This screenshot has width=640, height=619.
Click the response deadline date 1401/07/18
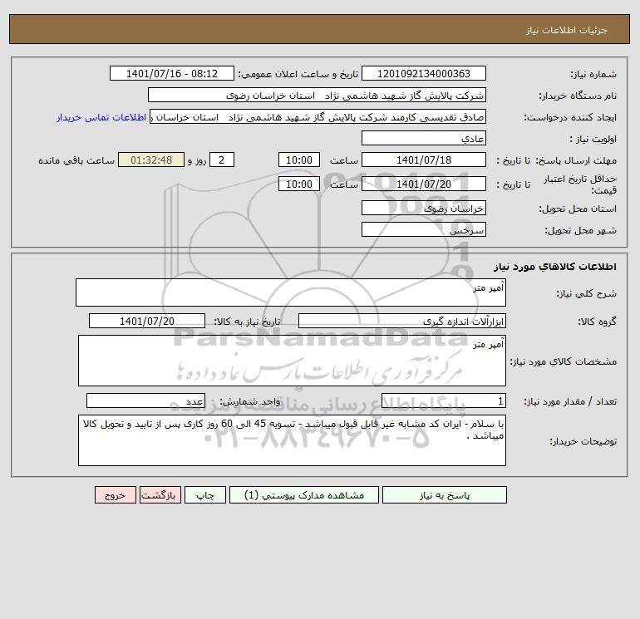[424, 160]
